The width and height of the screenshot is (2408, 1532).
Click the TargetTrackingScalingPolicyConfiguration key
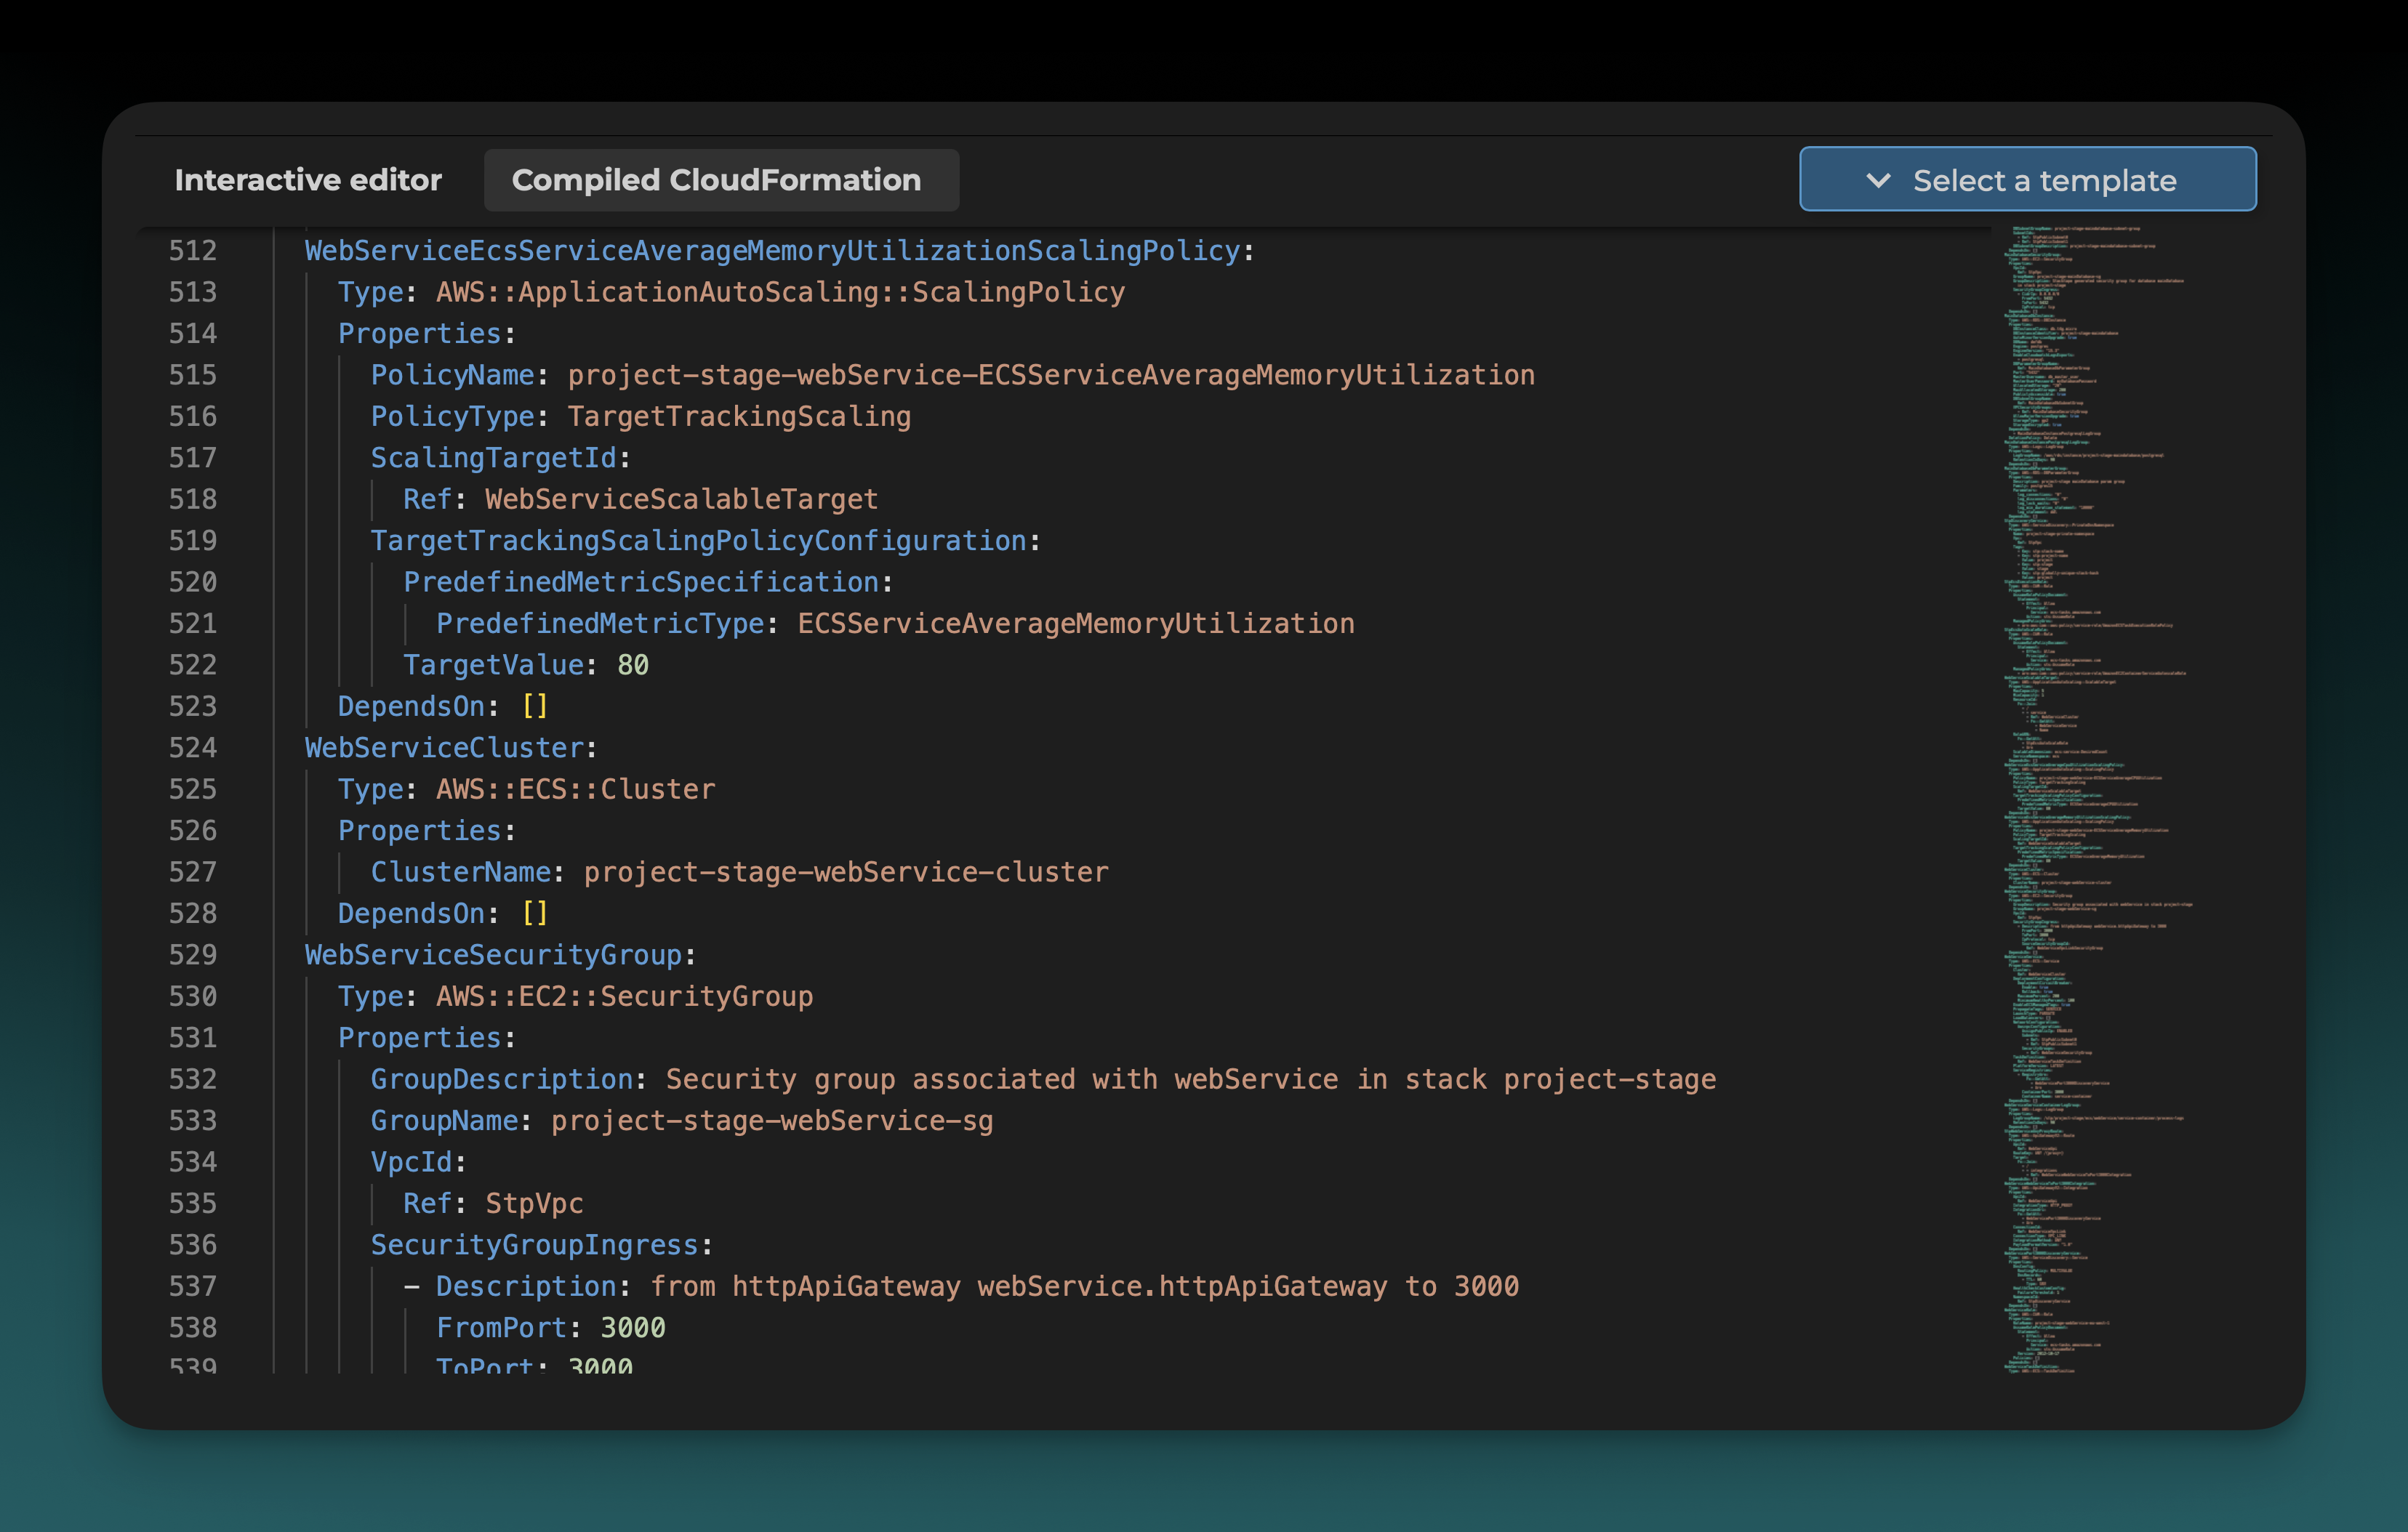[698, 541]
